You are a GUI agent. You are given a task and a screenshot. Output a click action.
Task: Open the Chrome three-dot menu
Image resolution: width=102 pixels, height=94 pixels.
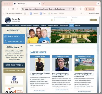[x=98, y=9]
